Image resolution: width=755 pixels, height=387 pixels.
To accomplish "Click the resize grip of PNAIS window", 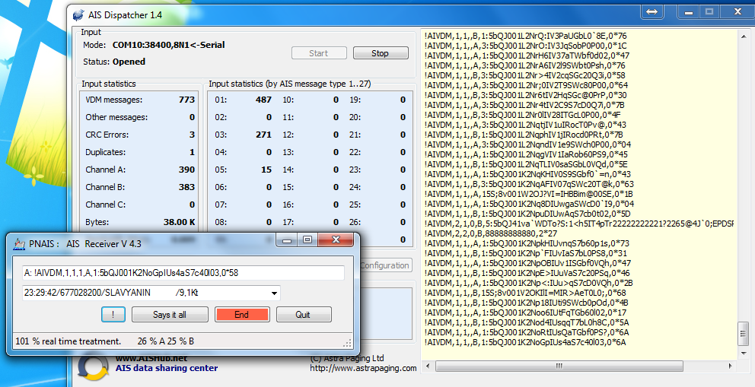I will point(347,343).
